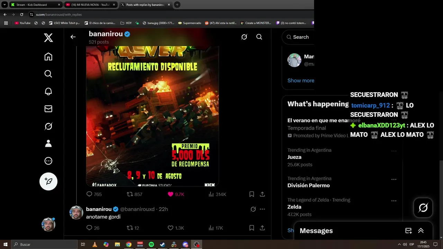This screenshot has width=443, height=249.
Task: Go to X home via logo
Action: [x=48, y=37]
